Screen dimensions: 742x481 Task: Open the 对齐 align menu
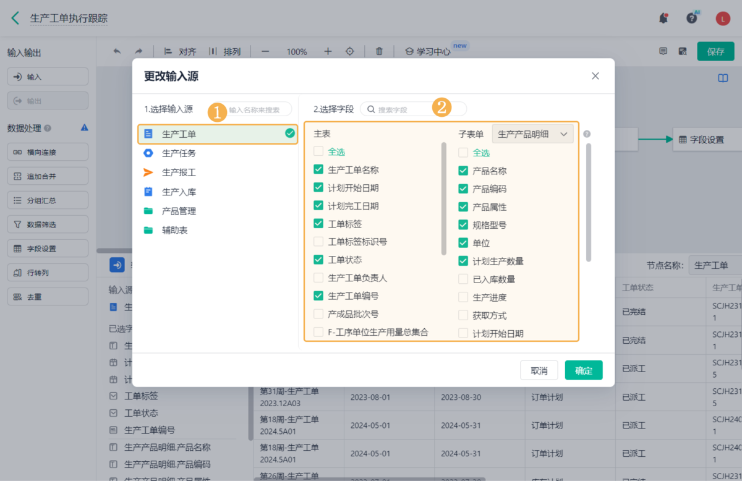pyautogui.click(x=180, y=51)
